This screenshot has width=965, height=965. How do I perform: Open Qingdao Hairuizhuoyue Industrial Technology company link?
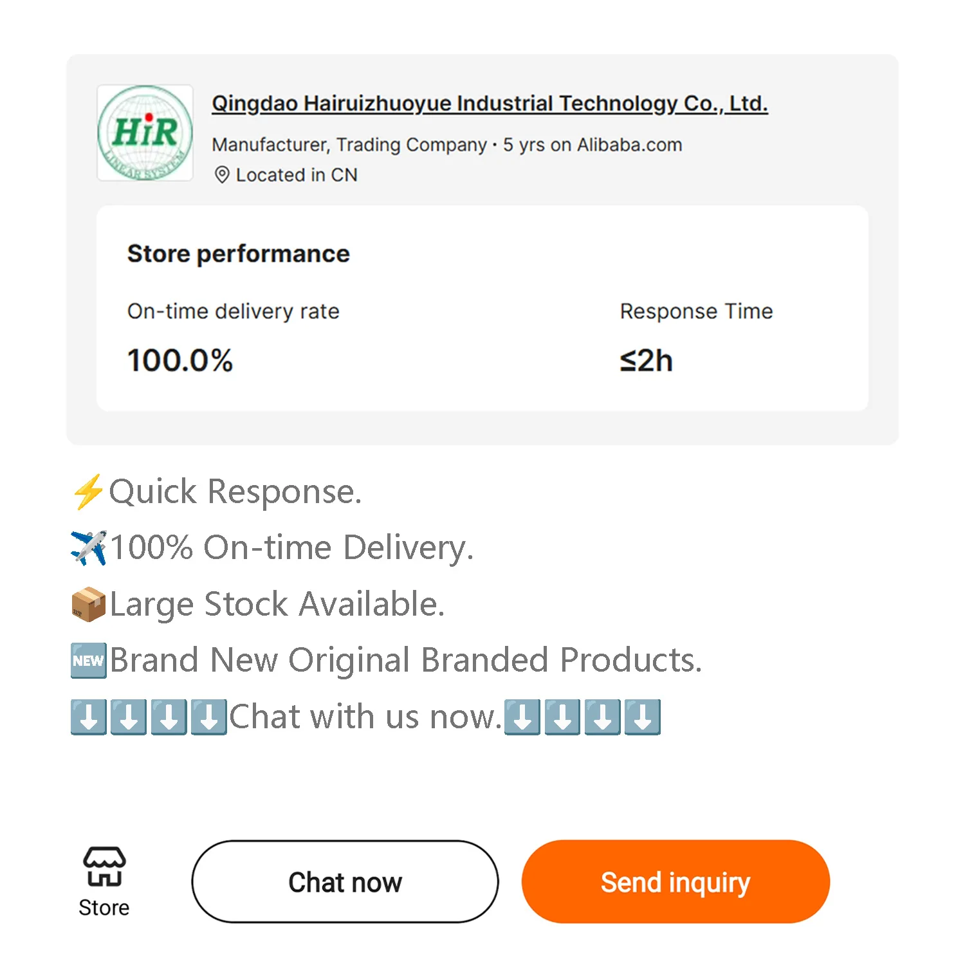(490, 104)
